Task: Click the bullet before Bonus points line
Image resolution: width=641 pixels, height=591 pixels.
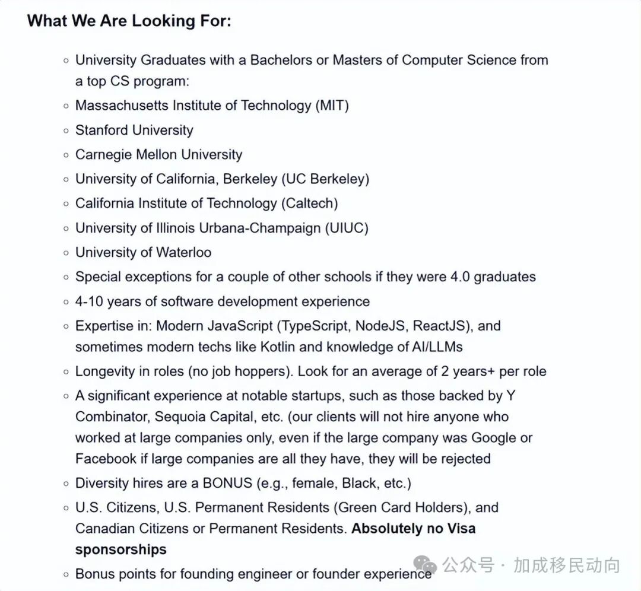Action: [66, 574]
